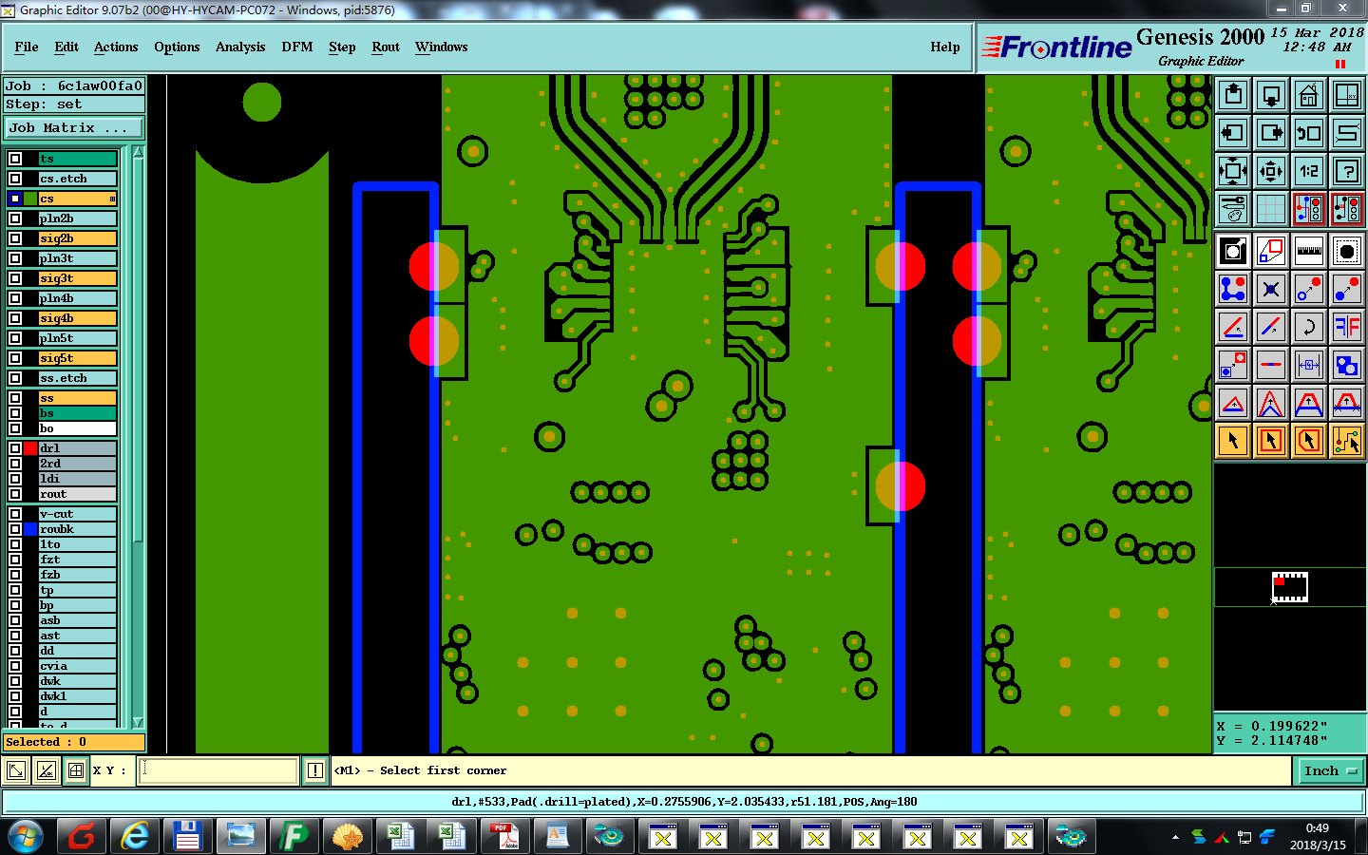Click the overlapping blue circles and squares icon
The image size is (1368, 855).
coord(1347,365)
